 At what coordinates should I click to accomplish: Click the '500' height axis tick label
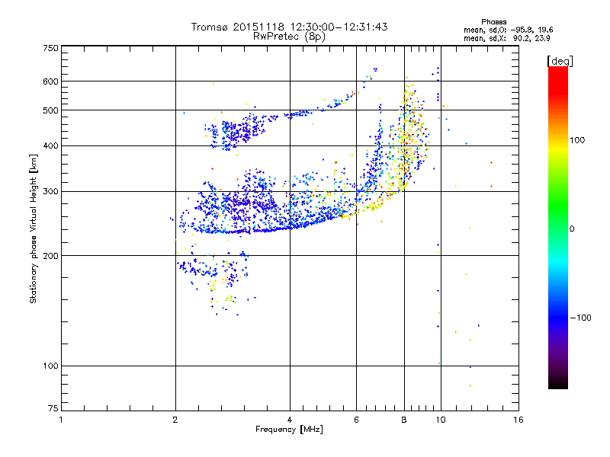coord(50,110)
